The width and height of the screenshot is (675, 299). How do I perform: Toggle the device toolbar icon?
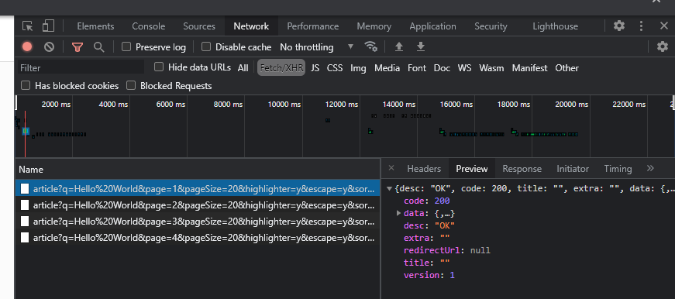(48, 26)
